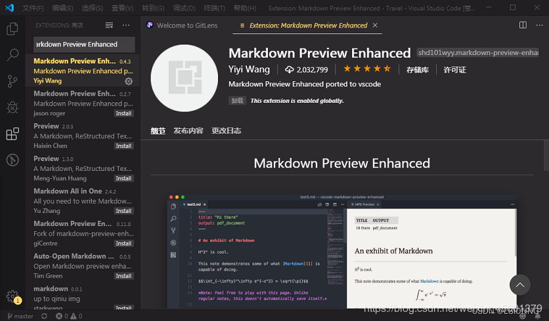Close the Markdown Preview Enhanced extension tab
Image resolution: width=549 pixels, height=321 pixels.
375,25
